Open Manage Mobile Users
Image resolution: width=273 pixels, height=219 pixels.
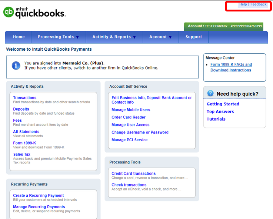pyautogui.click(x=131, y=109)
